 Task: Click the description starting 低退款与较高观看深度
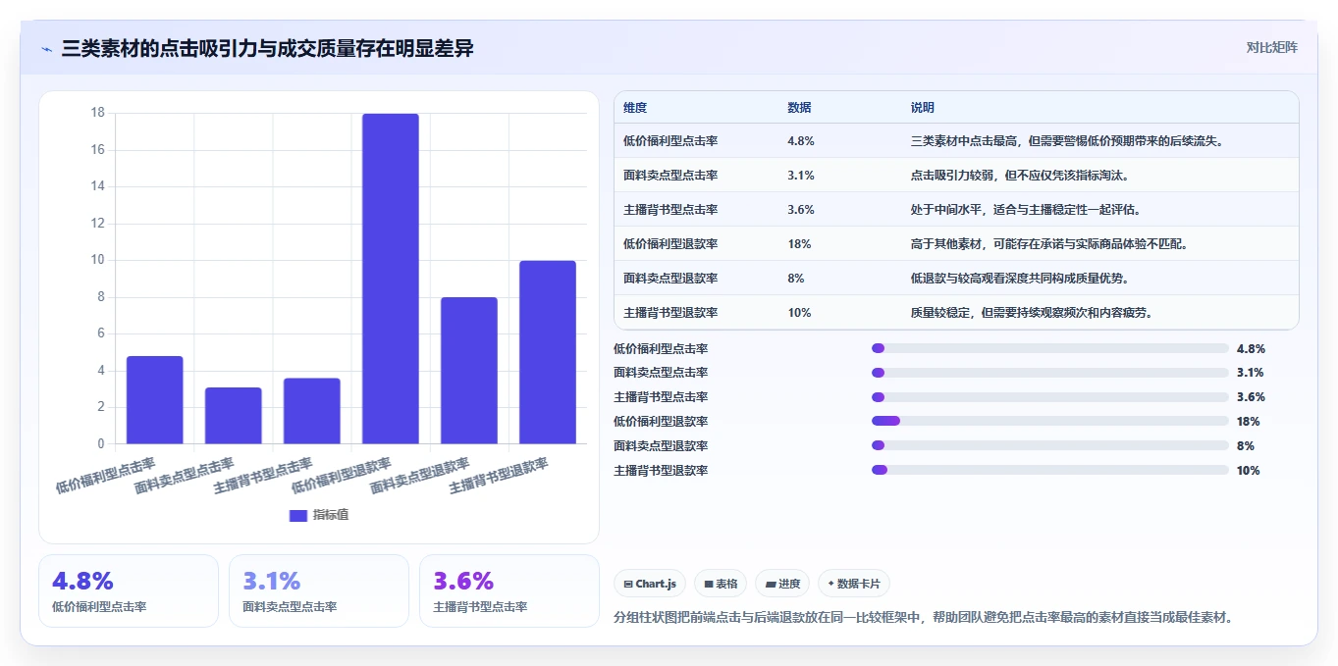pos(1020,279)
